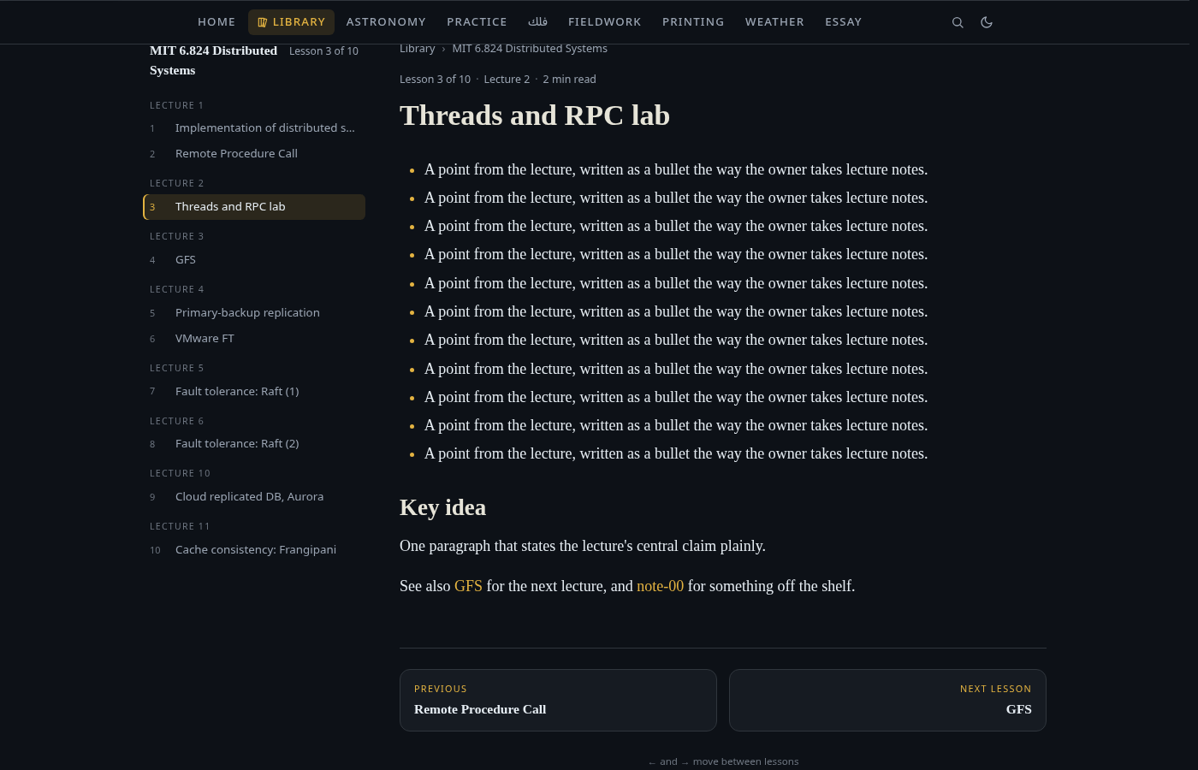This screenshot has width=1198, height=770.
Task: Go to the Astronomy nav item
Action: click(386, 22)
